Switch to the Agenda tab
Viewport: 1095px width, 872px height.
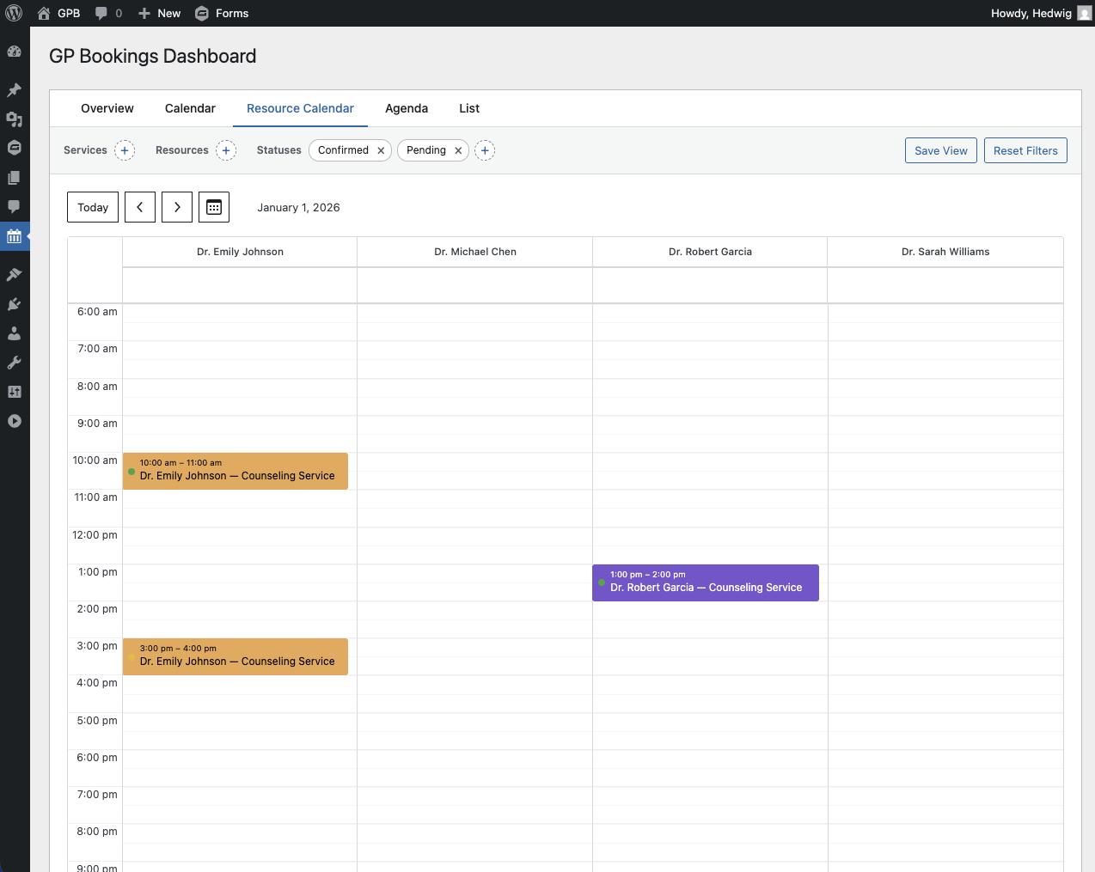[407, 108]
